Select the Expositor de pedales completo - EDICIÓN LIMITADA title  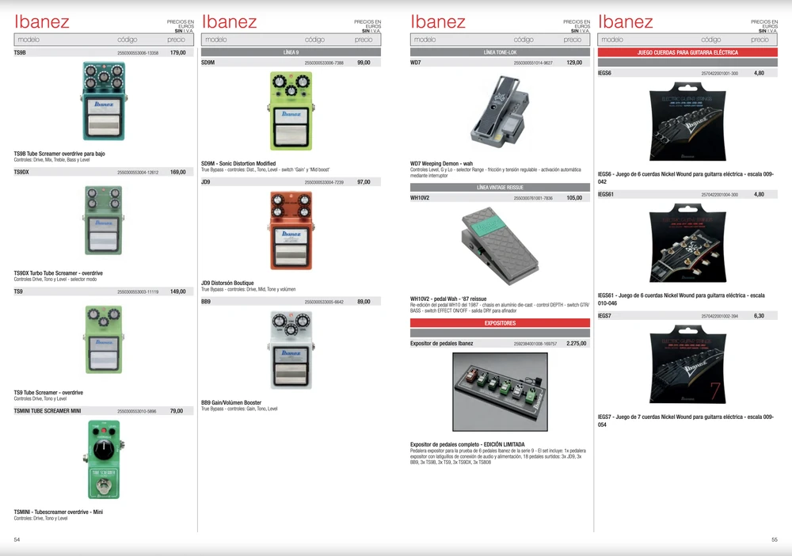click(467, 445)
